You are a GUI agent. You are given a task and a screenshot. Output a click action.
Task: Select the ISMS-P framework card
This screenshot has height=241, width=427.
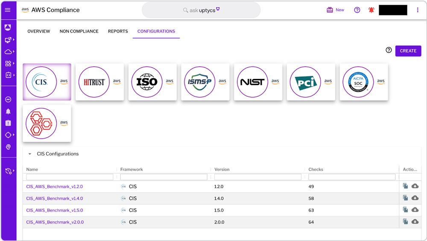pyautogui.click(x=205, y=82)
